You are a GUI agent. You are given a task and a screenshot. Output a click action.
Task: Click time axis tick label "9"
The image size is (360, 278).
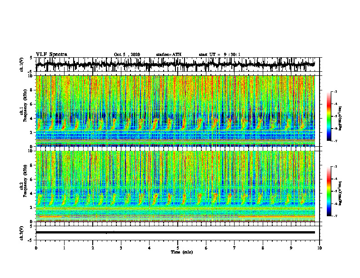pyautogui.click(x=291, y=248)
